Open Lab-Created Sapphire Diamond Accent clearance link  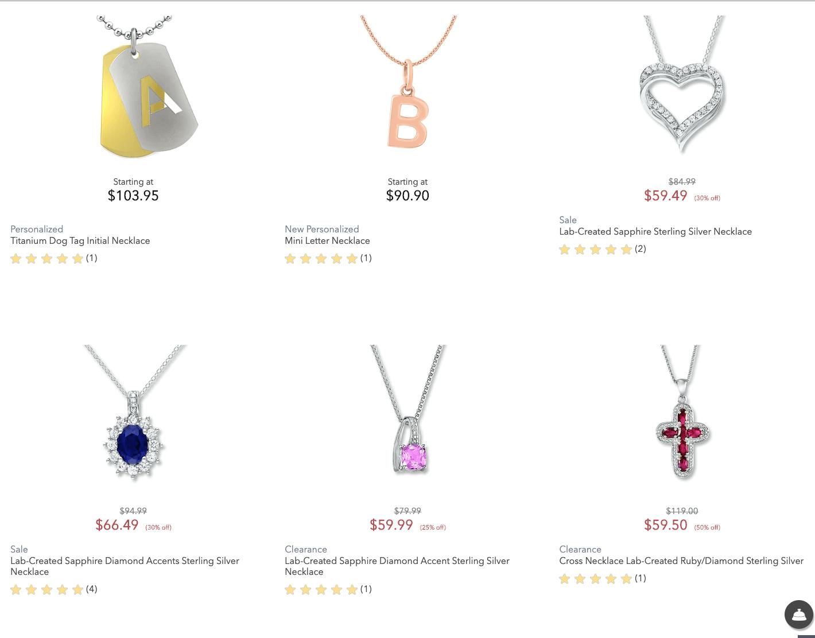[x=397, y=566]
